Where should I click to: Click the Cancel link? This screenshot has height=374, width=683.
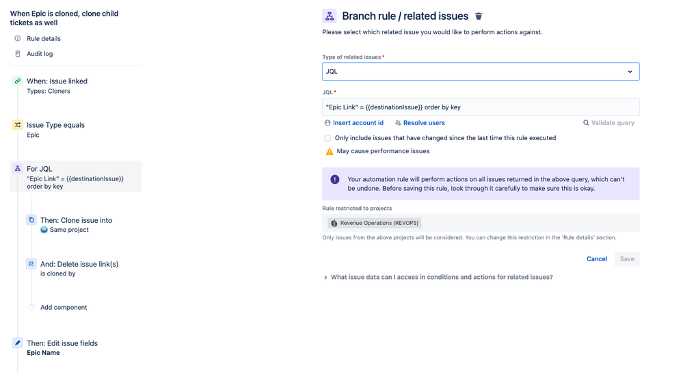point(597,258)
